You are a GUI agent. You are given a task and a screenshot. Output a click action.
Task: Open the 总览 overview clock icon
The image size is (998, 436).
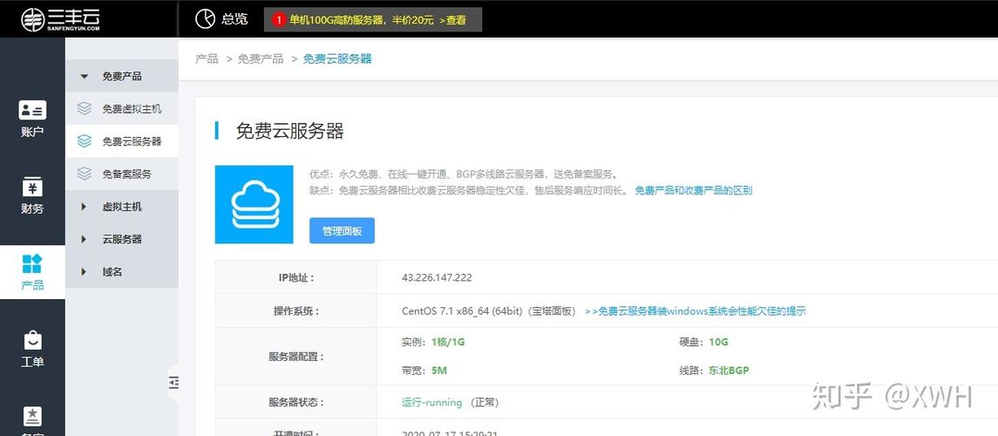click(205, 19)
